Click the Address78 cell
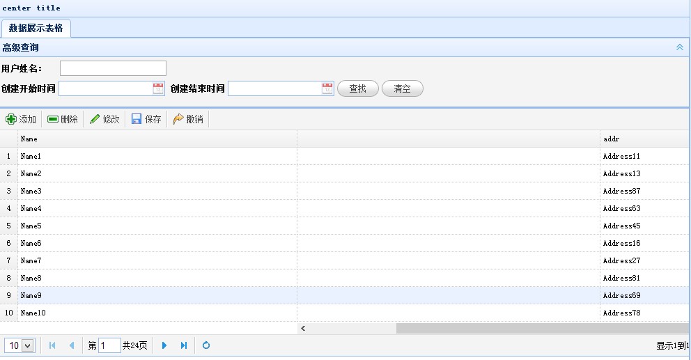 point(645,313)
